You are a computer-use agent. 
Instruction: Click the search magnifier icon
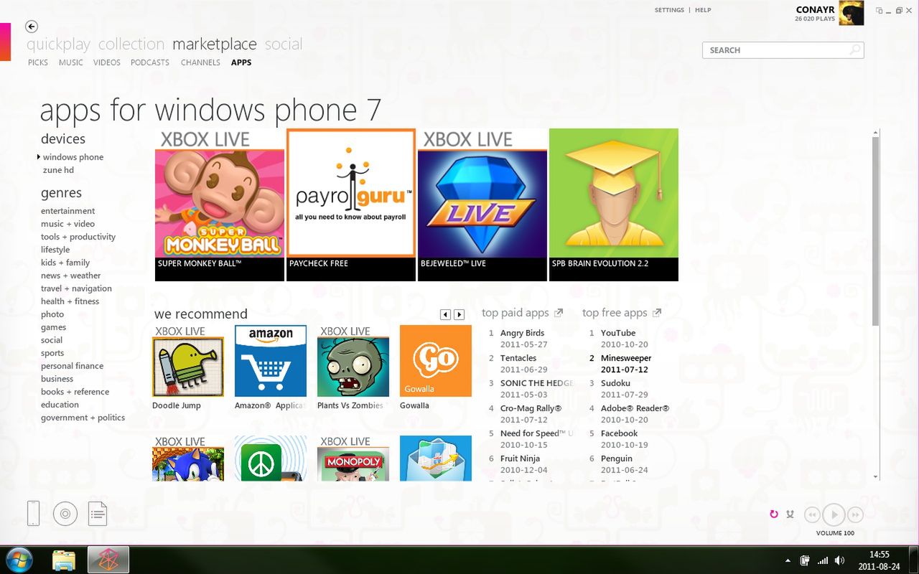(855, 50)
